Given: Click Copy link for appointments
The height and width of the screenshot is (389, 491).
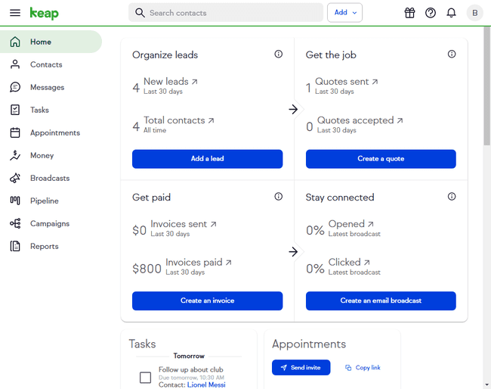Looking at the screenshot, I should click(x=363, y=368).
